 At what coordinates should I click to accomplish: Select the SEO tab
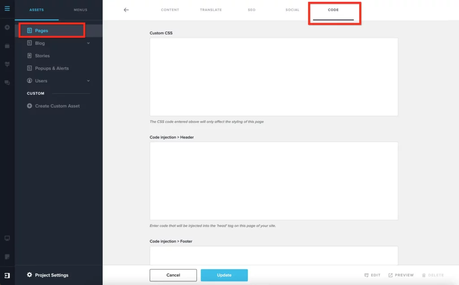click(251, 9)
